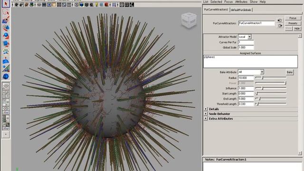Open the Bake Attribute dropdown
Image resolution: width=304 pixels, height=171 pixels.
[x=251, y=72]
